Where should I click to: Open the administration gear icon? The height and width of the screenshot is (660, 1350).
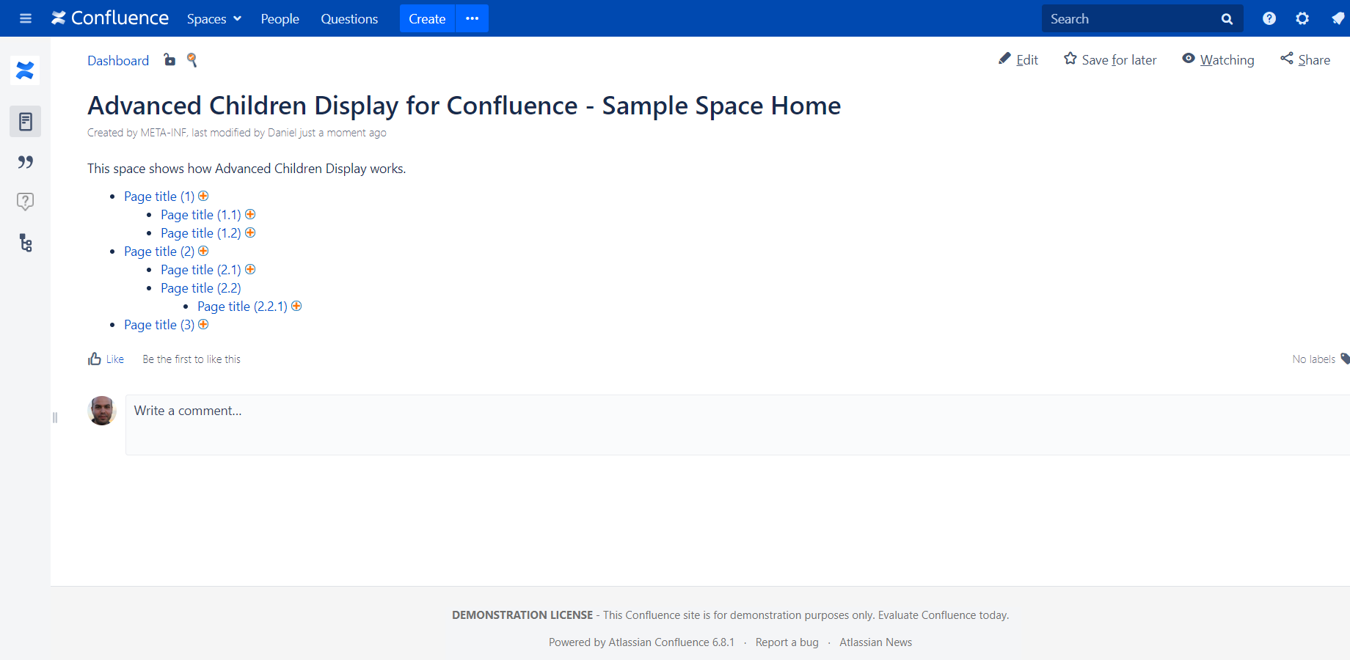point(1302,19)
